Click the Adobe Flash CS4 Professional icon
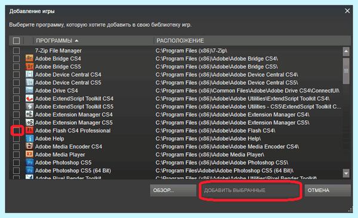 [29, 131]
